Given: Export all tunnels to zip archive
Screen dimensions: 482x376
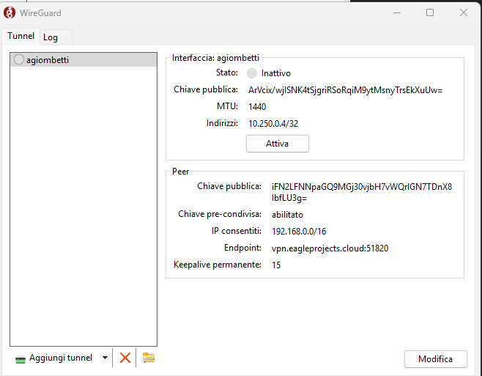Looking at the screenshot, I should point(149,358).
